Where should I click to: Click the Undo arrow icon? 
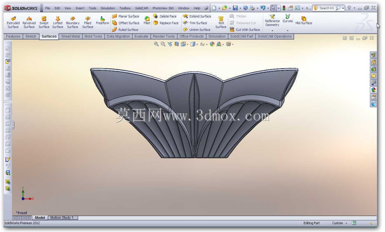(263, 8)
